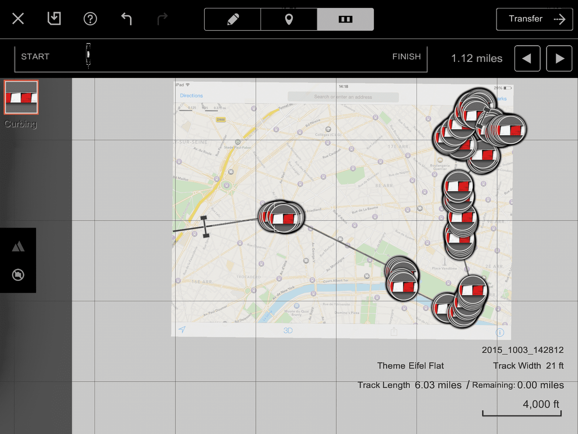Close the track editor with the X icon
Image resolution: width=578 pixels, height=434 pixels.
[x=18, y=18]
